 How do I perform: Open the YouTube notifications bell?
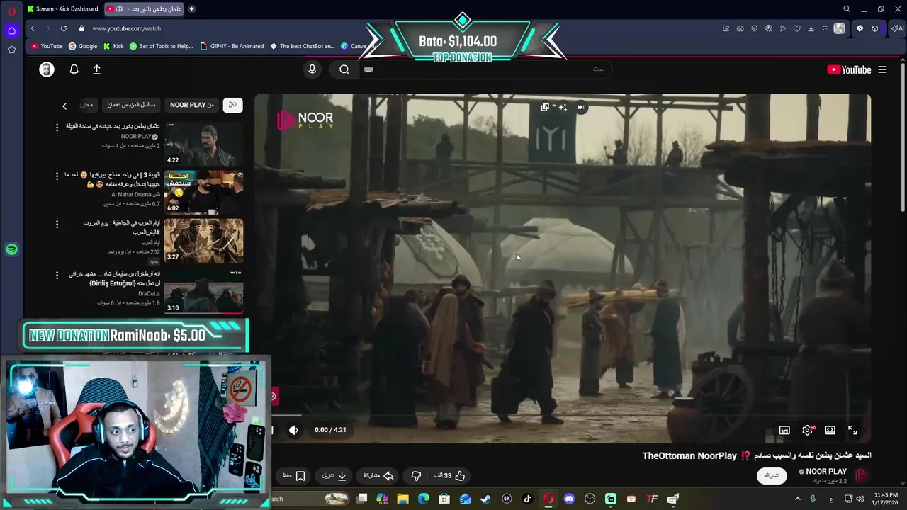[74, 69]
